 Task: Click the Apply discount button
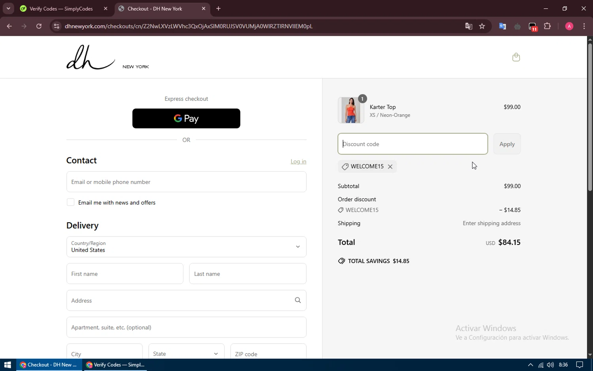[507, 144]
